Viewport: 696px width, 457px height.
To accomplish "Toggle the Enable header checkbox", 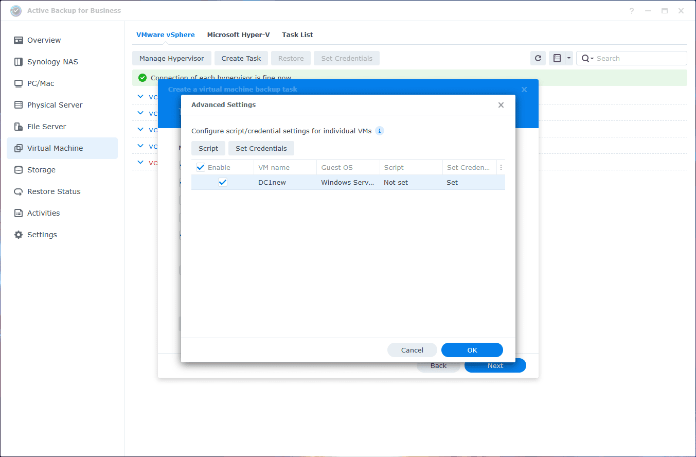I will point(201,167).
